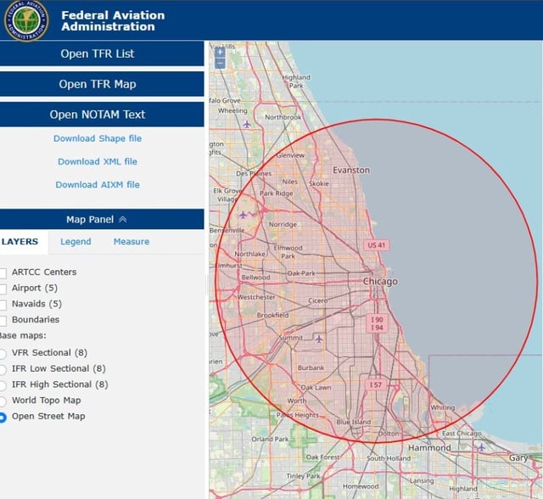Click the map zoom out minus button
The height and width of the screenshot is (499, 543).
pos(220,63)
